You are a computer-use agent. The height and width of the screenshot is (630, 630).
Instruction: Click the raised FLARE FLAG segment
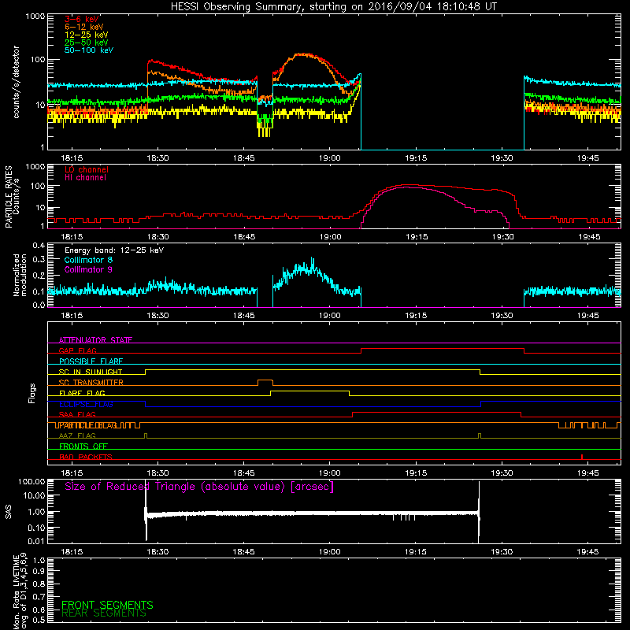pyautogui.click(x=309, y=391)
